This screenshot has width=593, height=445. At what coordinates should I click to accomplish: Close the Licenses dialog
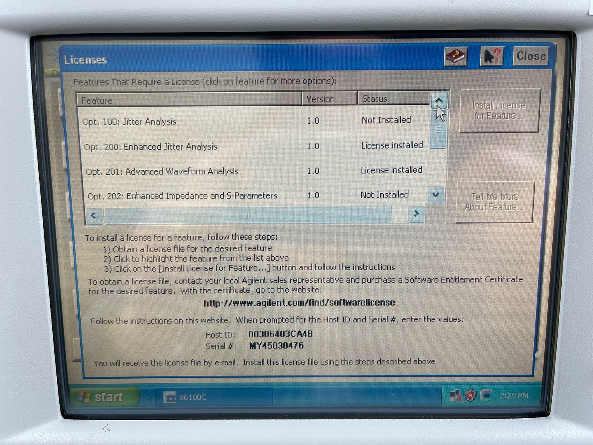(531, 56)
